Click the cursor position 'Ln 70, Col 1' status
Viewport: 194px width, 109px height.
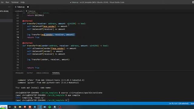(x=179, y=104)
